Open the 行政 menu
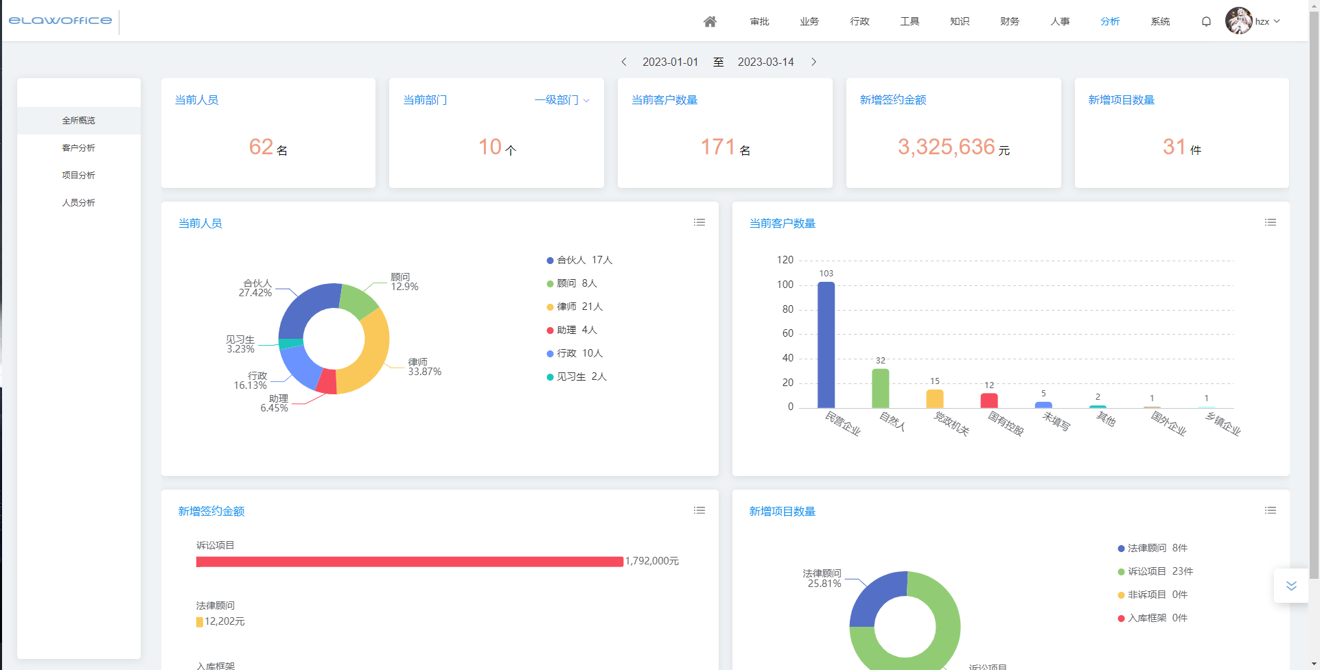The width and height of the screenshot is (1320, 670). [859, 21]
